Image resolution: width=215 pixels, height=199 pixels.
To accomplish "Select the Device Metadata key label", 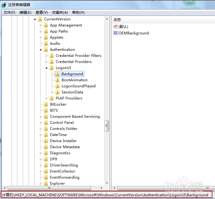I will pos(65,147).
